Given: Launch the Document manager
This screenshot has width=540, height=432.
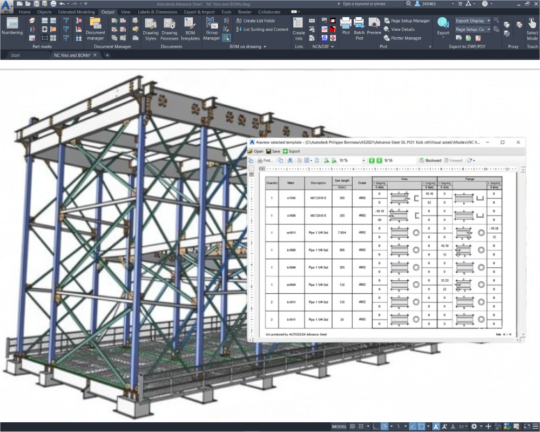Looking at the screenshot, I should pos(96,29).
